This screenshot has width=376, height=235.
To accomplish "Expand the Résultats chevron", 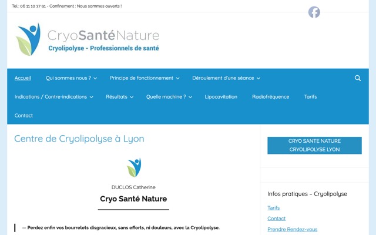I will [132, 97].
